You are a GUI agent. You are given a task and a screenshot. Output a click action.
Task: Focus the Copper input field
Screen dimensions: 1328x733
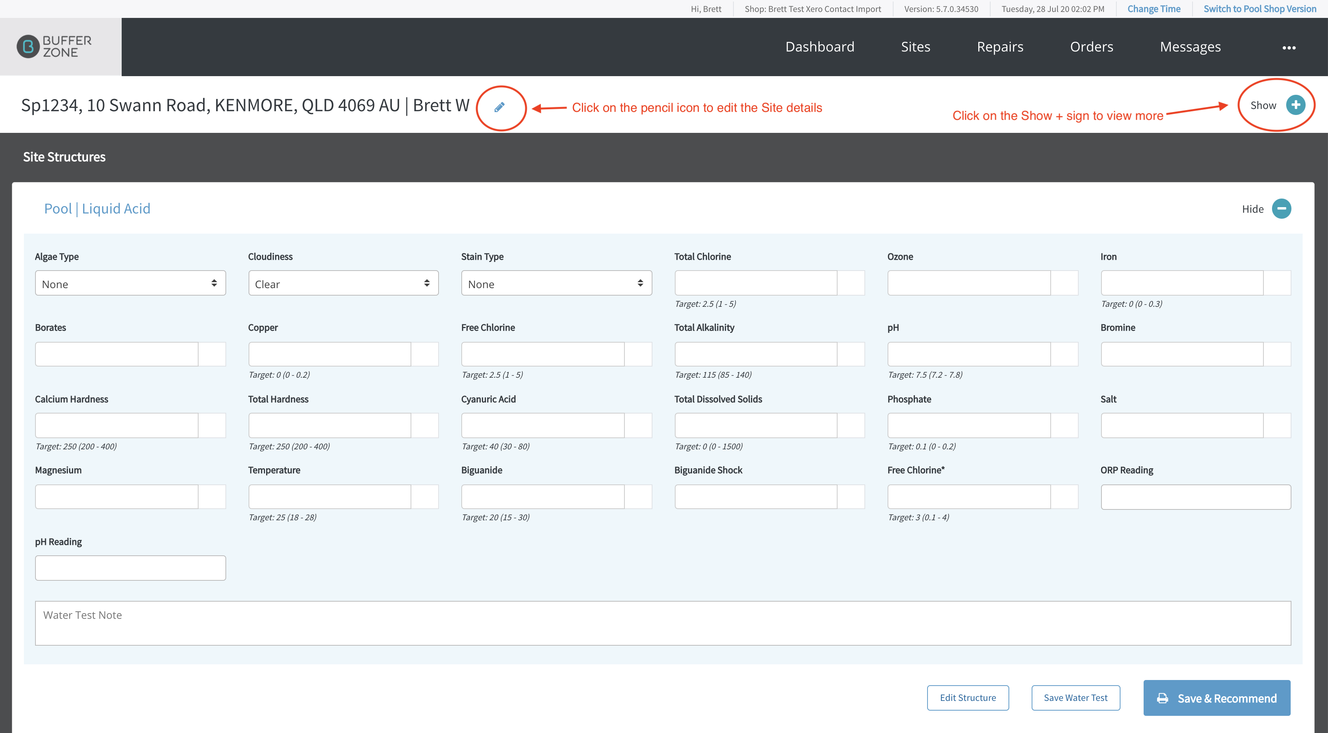330,354
